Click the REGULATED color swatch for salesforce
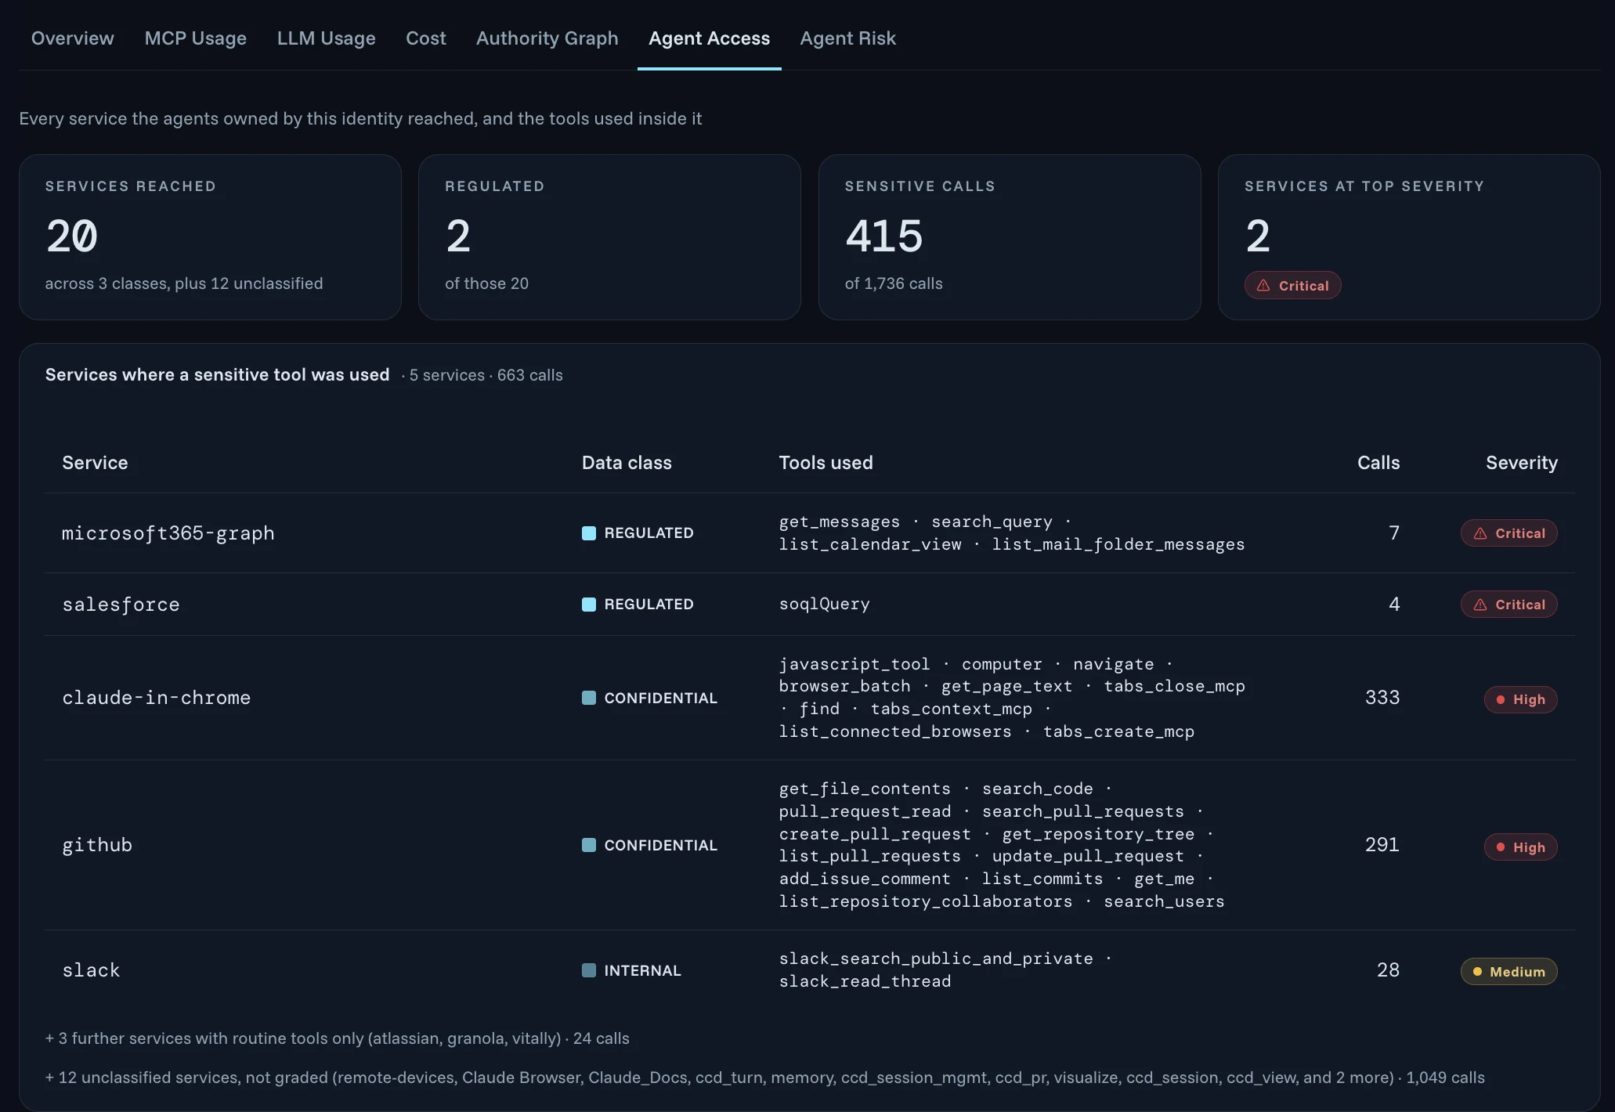Image resolution: width=1615 pixels, height=1112 pixels. [589, 605]
